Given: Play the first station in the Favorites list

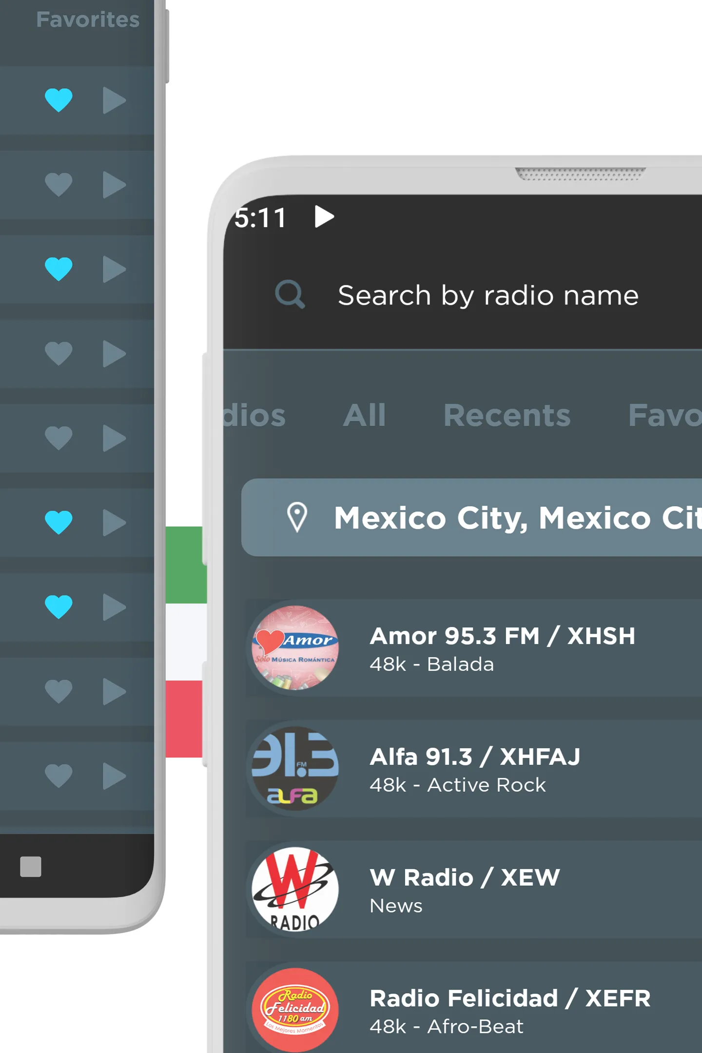Looking at the screenshot, I should (x=115, y=100).
